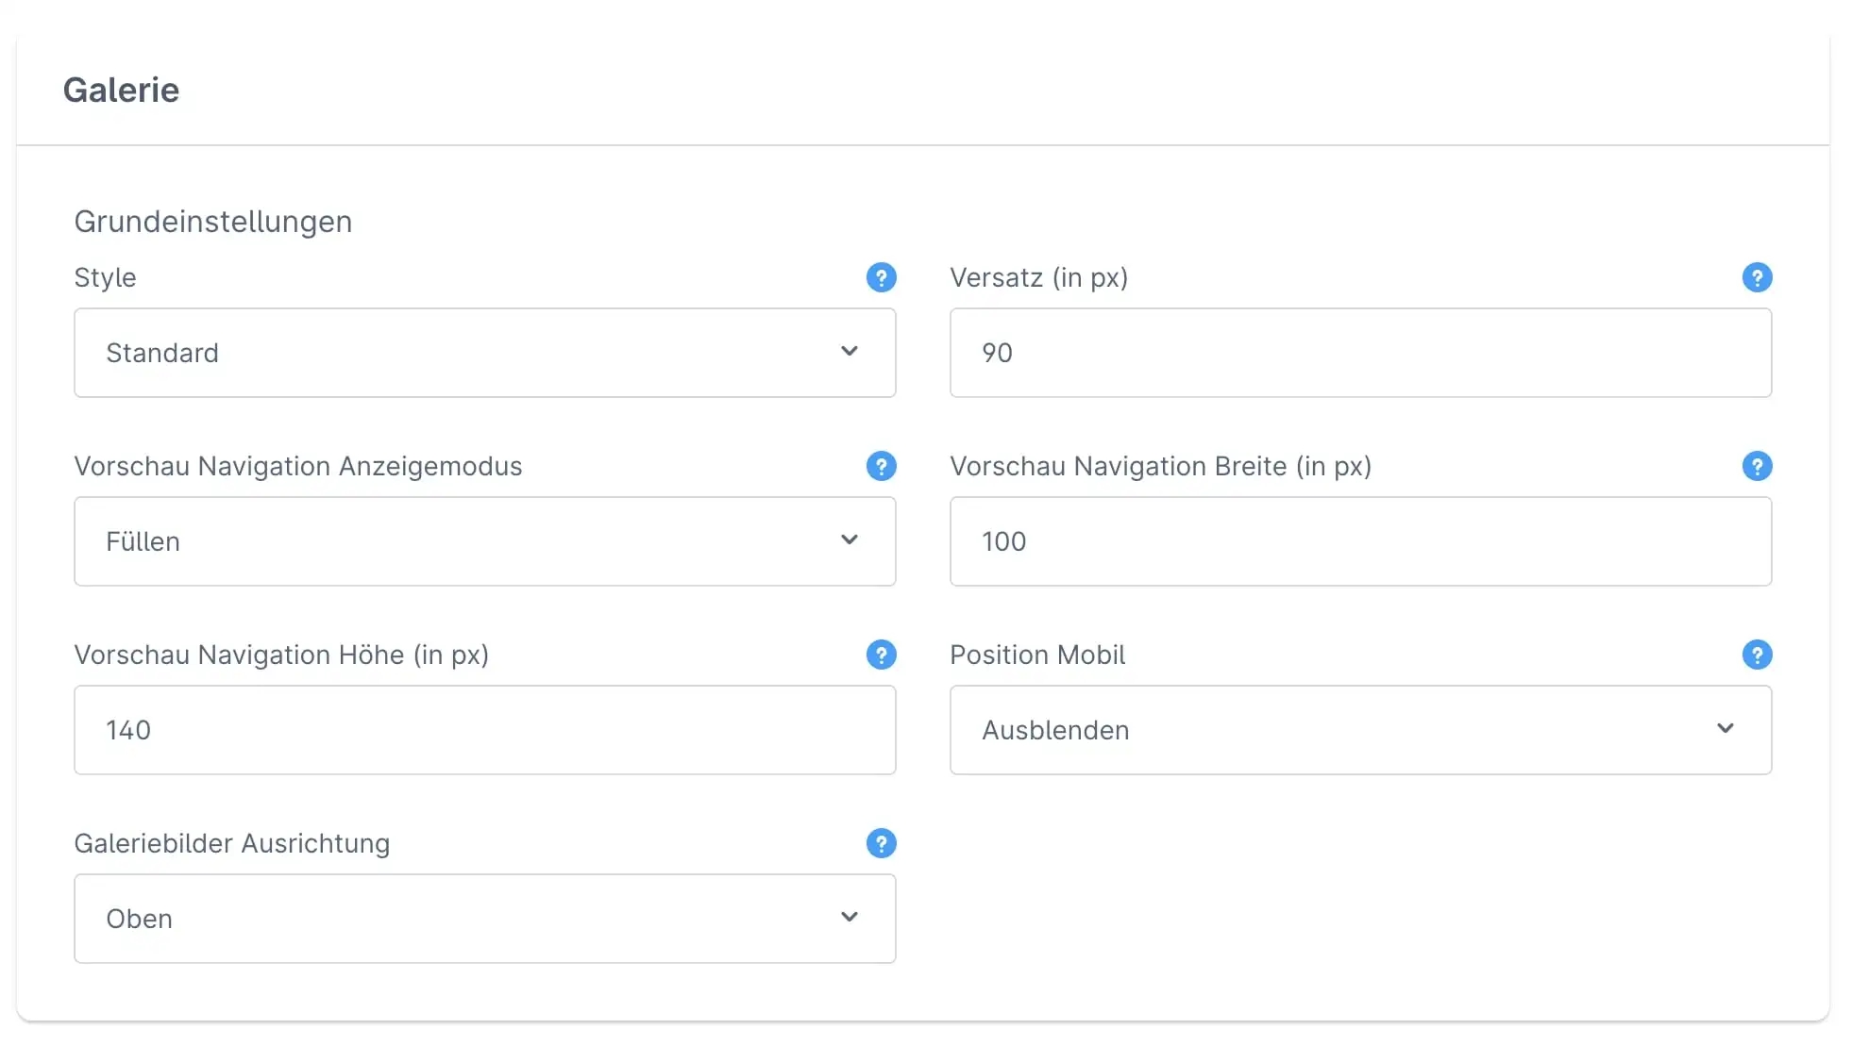The width and height of the screenshot is (1852, 1045).
Task: Show help for Vorschau Navigation Breite
Action: 1756,466
